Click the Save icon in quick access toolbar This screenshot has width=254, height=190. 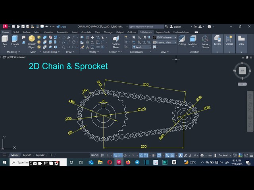pyautogui.click(x=23, y=27)
